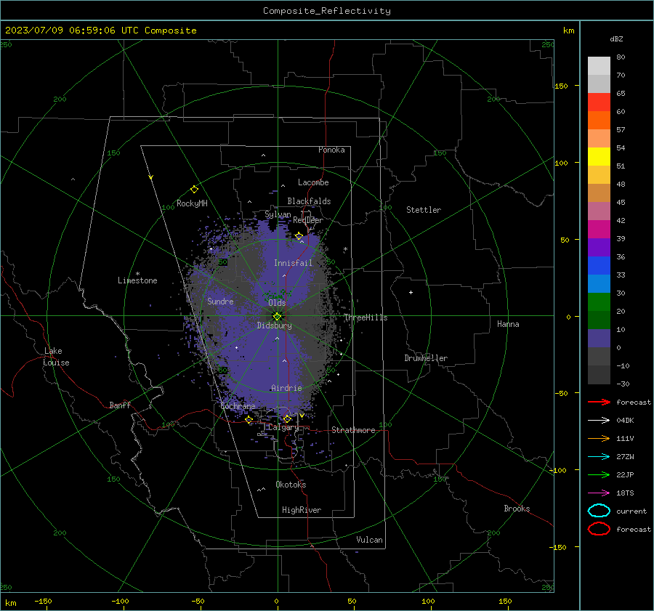Click the asterisk marker above Limestone
The image size is (654, 611).
point(137,274)
